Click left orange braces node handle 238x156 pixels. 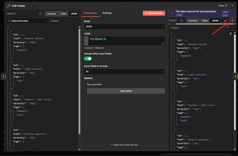pyautogui.click(x=4, y=76)
